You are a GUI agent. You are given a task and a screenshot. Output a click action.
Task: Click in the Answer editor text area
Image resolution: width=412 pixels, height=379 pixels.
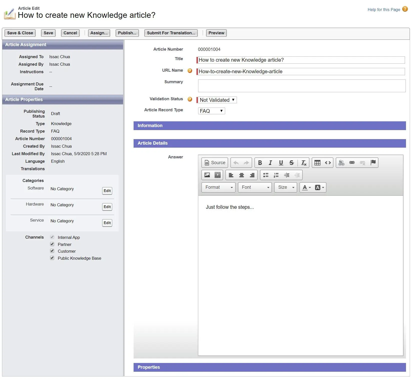coord(300,275)
